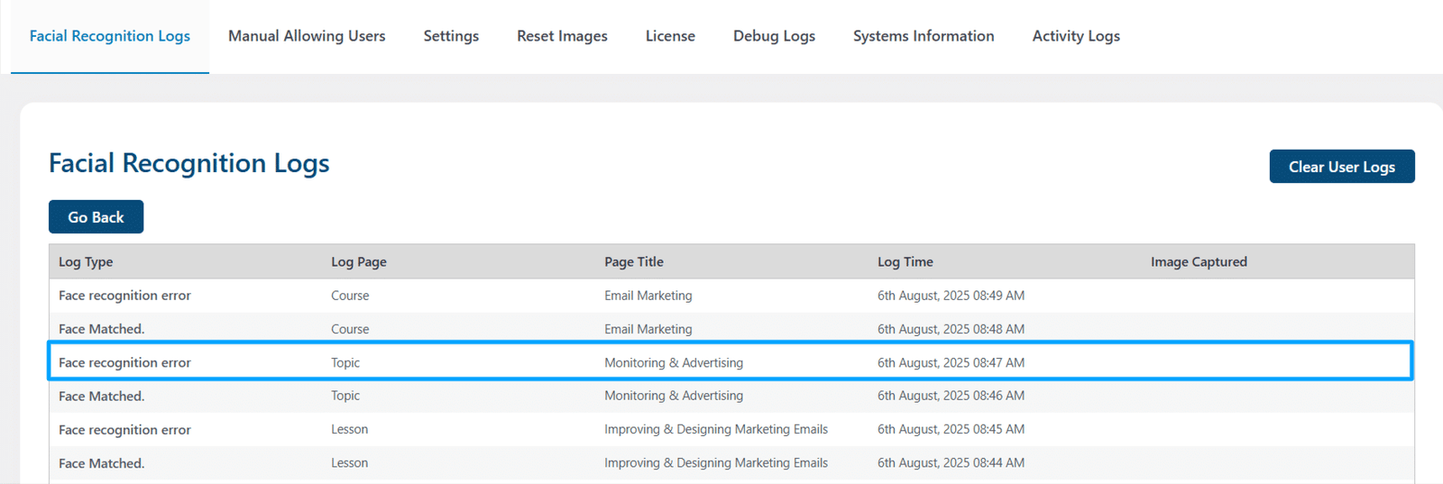View the Systems Information tab
This screenshot has width=1443, height=484.
(x=924, y=36)
